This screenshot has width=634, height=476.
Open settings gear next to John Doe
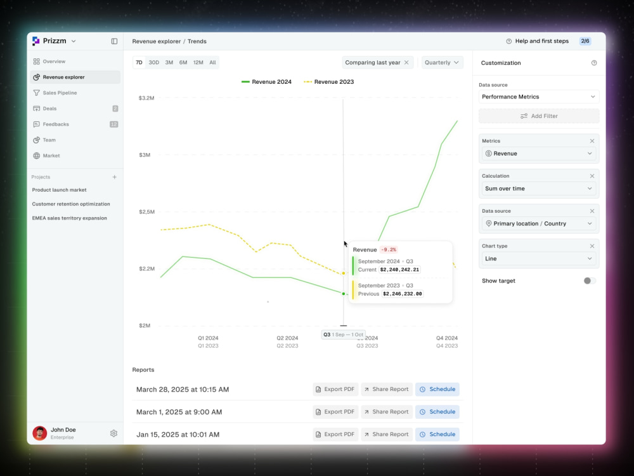click(113, 433)
